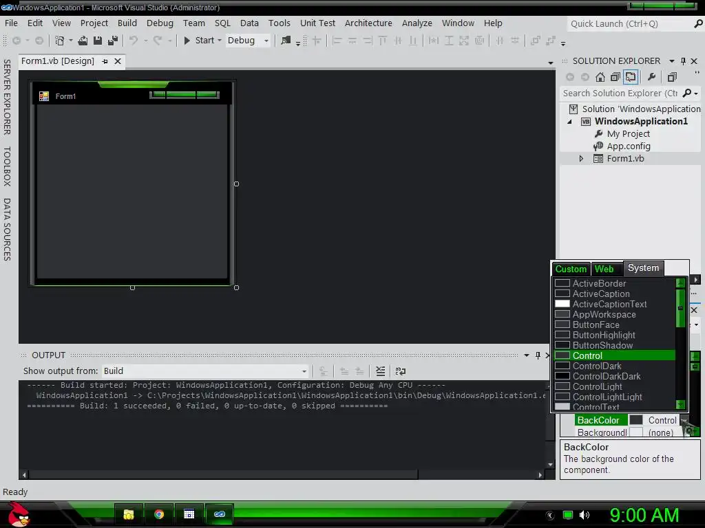Click Collapse All icon in Solution Explorer

coord(615,77)
